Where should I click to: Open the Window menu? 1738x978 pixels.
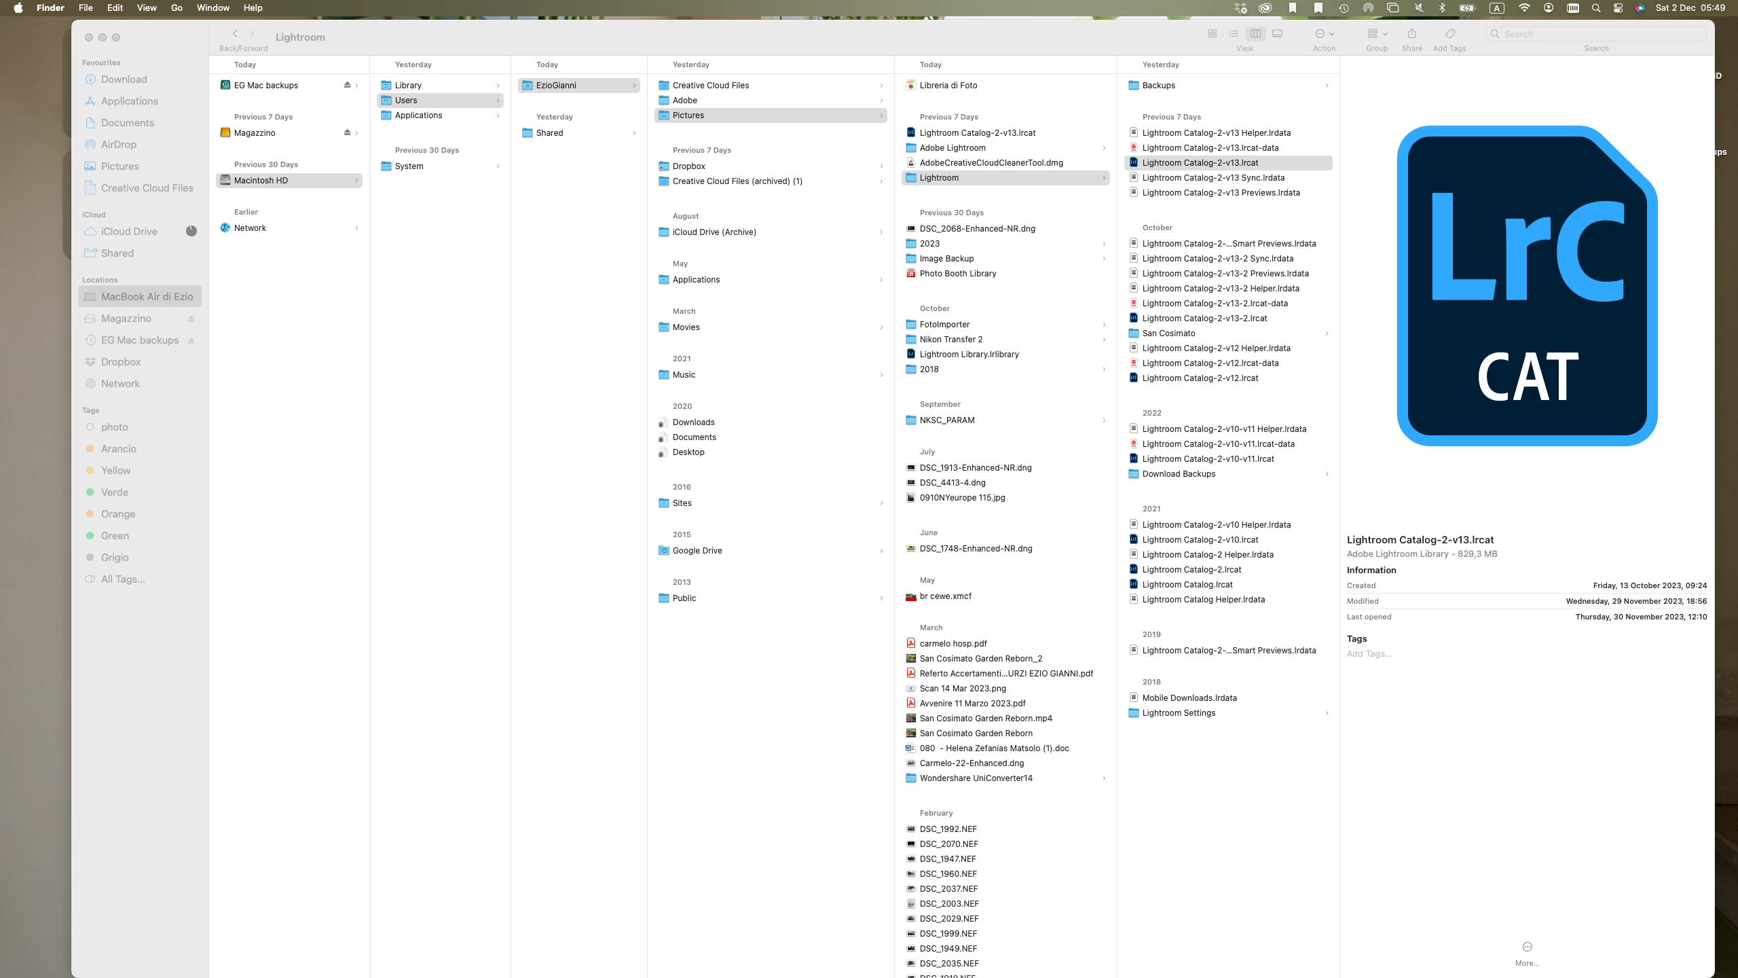[x=212, y=8]
